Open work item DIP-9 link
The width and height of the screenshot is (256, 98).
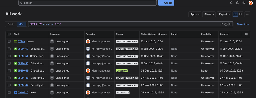[21, 42]
